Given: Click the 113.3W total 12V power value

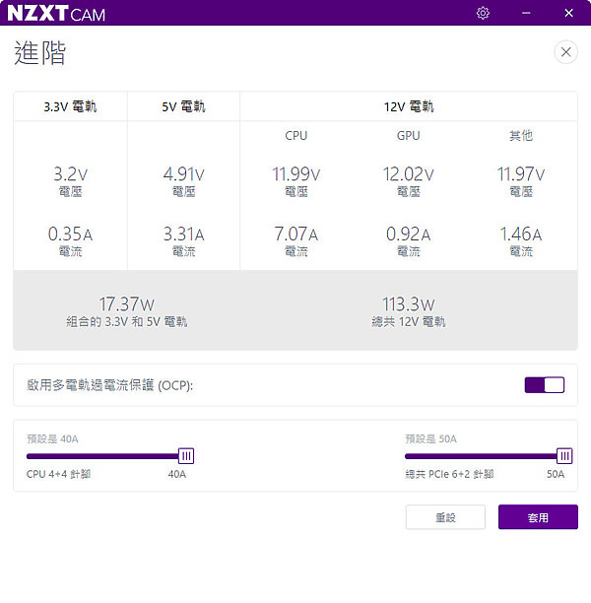Looking at the screenshot, I should (409, 304).
